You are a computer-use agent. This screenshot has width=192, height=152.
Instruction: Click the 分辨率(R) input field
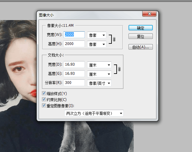coord(74,83)
